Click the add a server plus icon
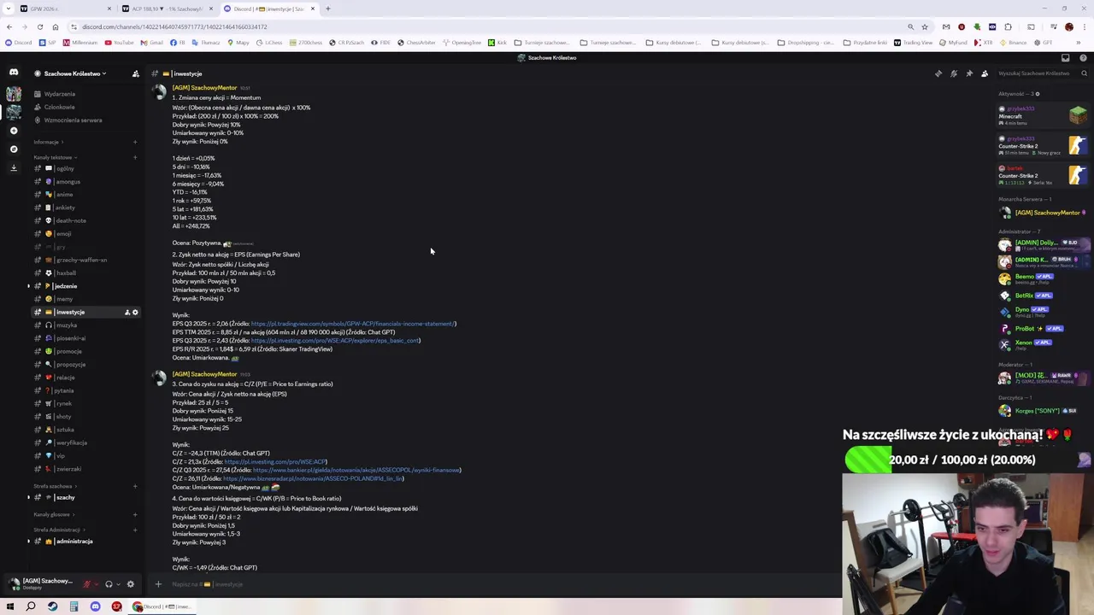1094x615 pixels. [x=14, y=131]
